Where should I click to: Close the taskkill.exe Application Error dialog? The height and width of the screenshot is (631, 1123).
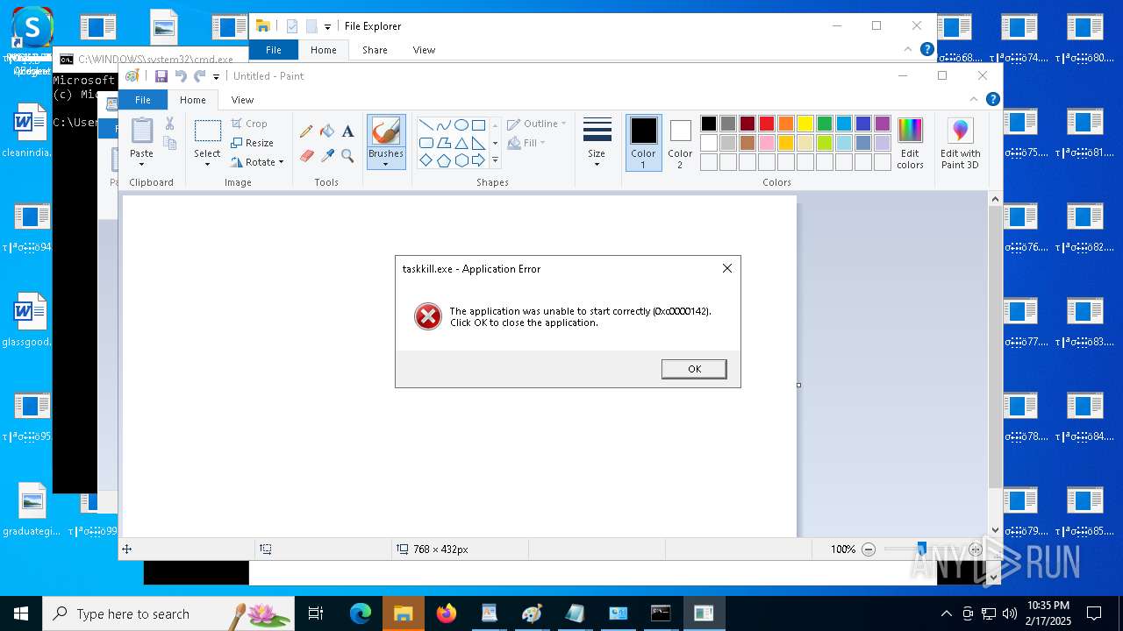(x=726, y=268)
